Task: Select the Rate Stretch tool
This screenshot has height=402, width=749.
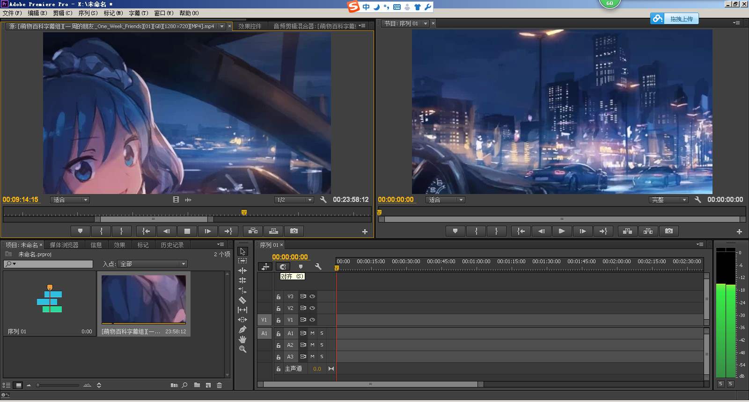Action: tap(242, 290)
